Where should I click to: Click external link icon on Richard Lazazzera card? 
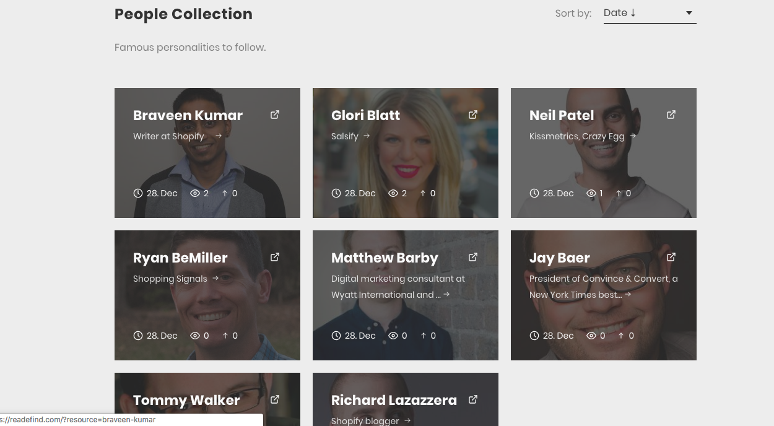(472, 399)
